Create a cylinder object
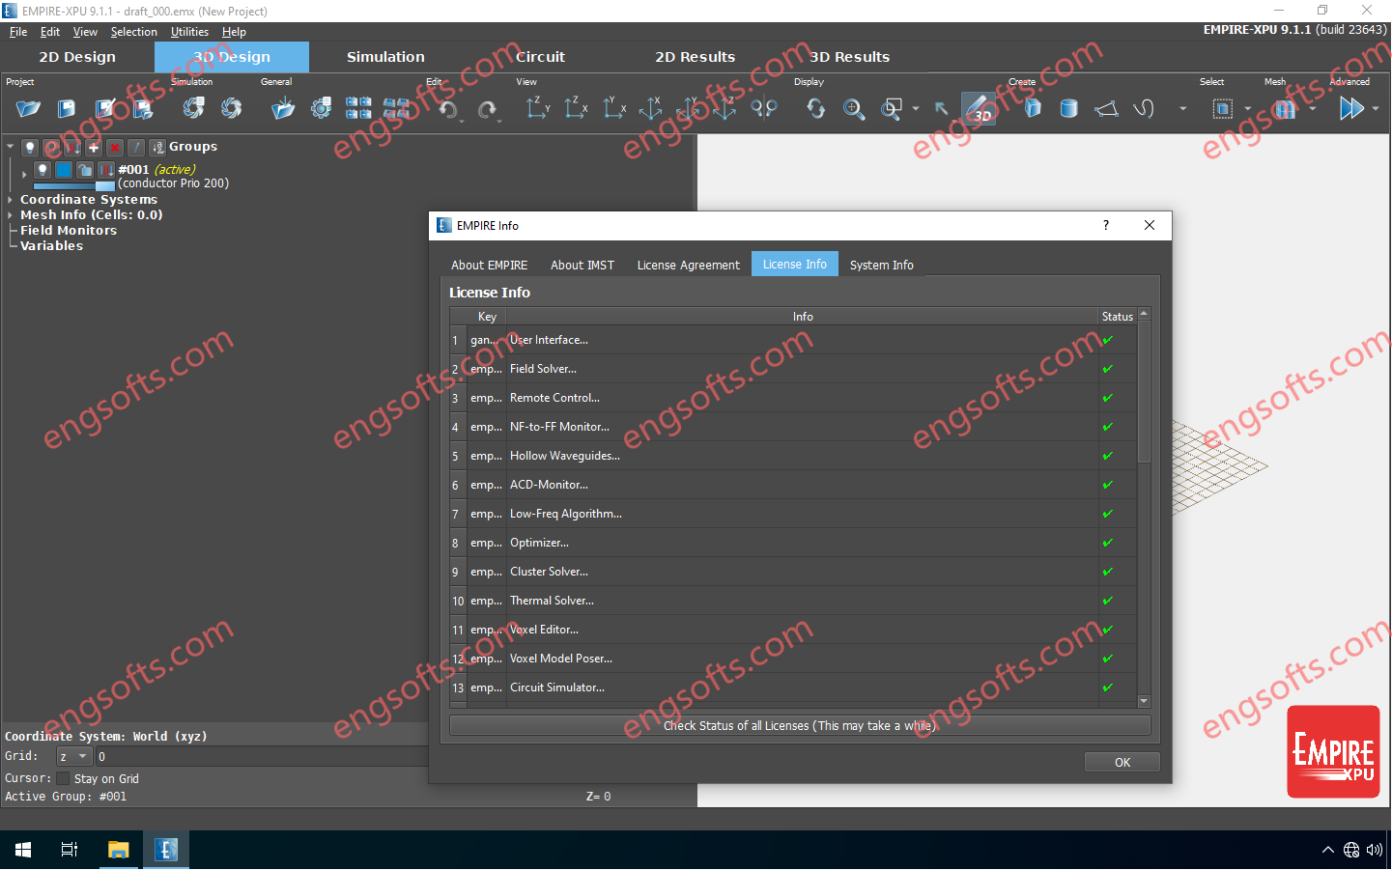 1069,108
